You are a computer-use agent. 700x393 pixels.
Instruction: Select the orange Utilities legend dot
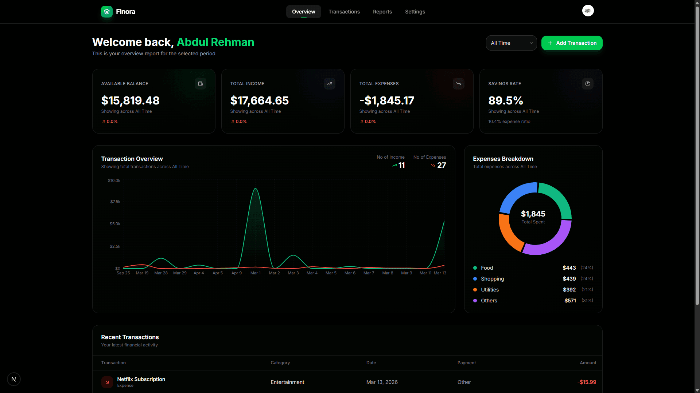475,290
